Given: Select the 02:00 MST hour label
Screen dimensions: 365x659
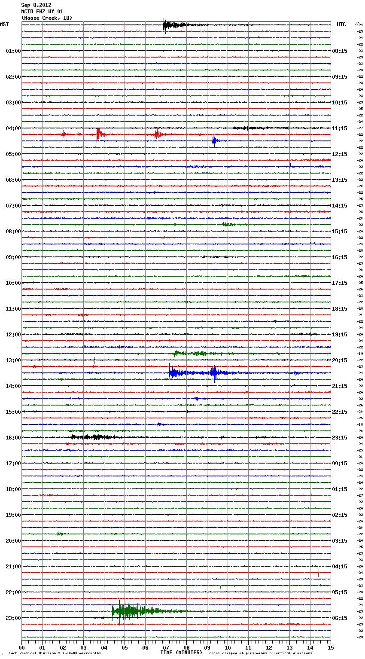Looking at the screenshot, I should click(x=13, y=77).
